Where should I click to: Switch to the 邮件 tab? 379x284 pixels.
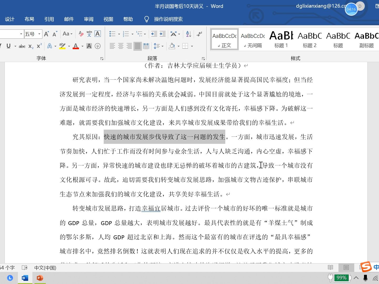(69, 19)
